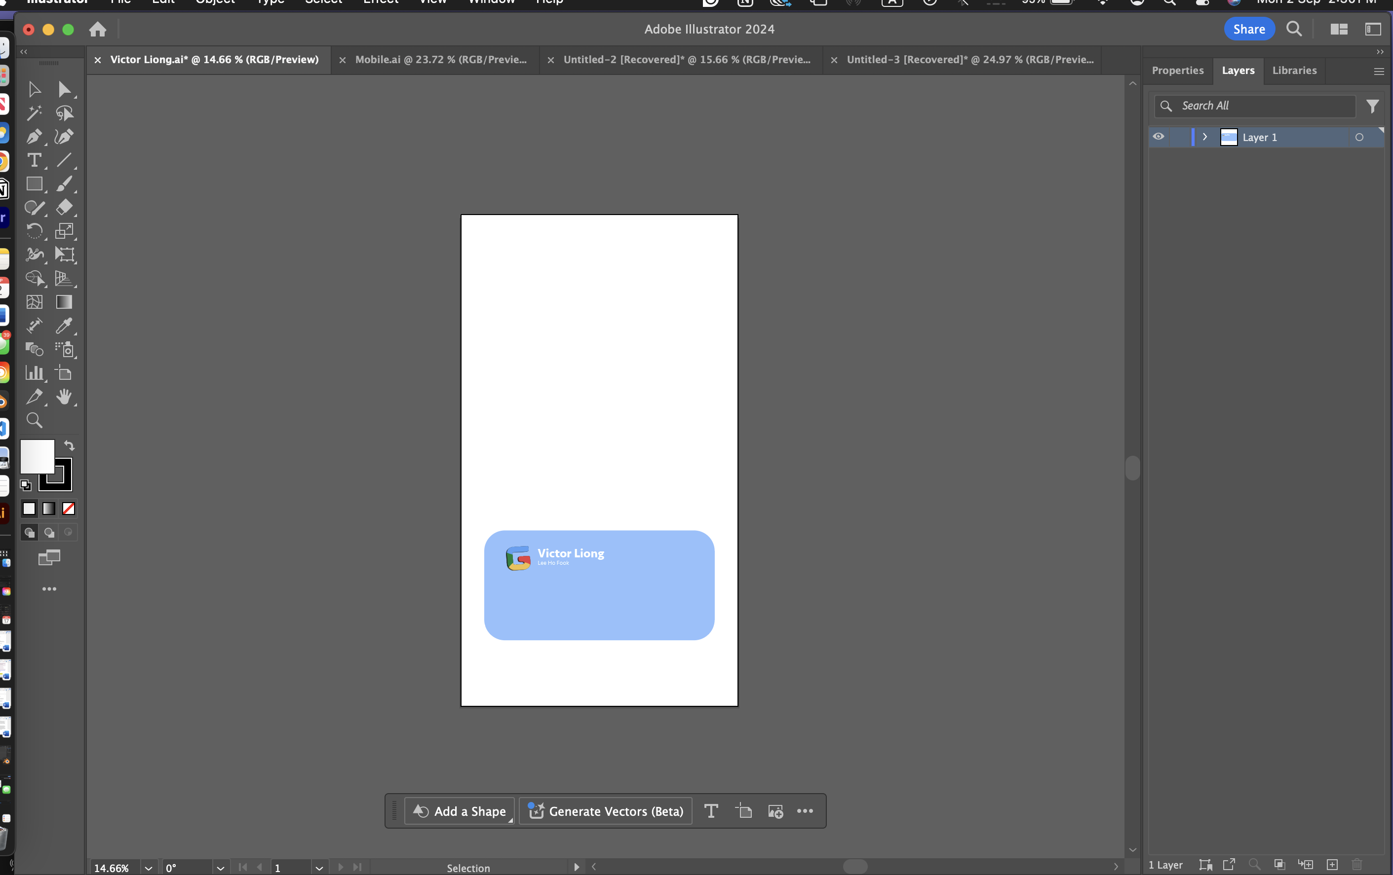Select the Pen tool
The width and height of the screenshot is (1393, 875).
(x=34, y=137)
